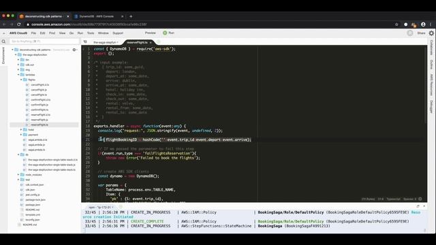Image resolution: width=436 pixels, height=245 pixels.
Task: Expand the img folder
Action: pos(18,69)
